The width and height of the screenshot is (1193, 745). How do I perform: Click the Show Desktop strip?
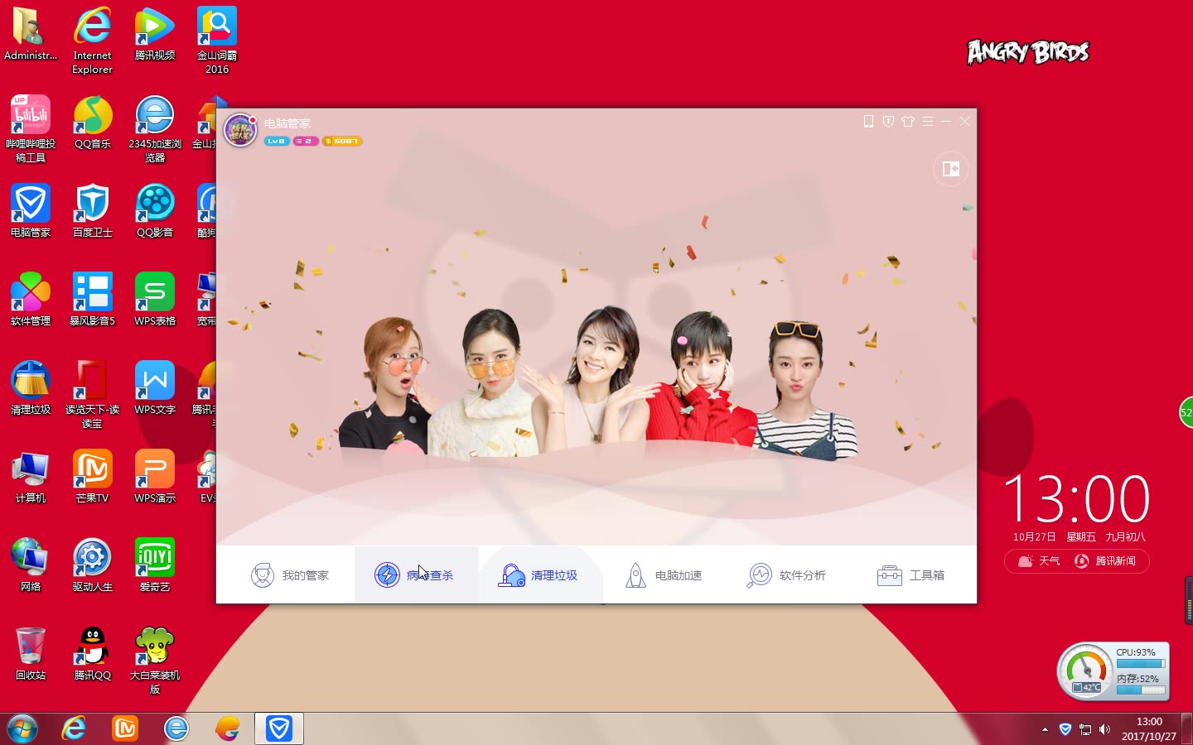1187,728
